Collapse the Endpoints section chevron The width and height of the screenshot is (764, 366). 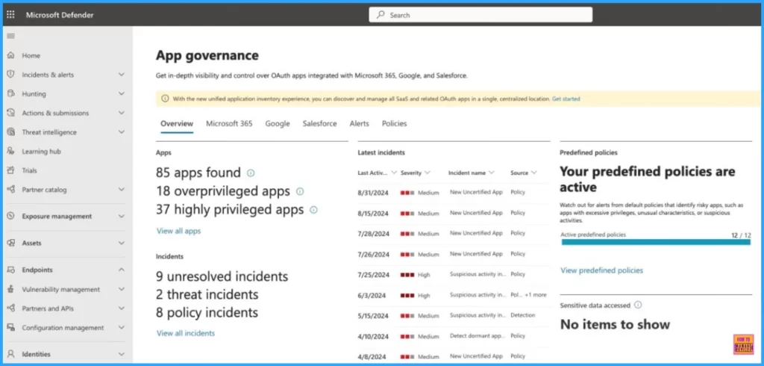coord(122,270)
